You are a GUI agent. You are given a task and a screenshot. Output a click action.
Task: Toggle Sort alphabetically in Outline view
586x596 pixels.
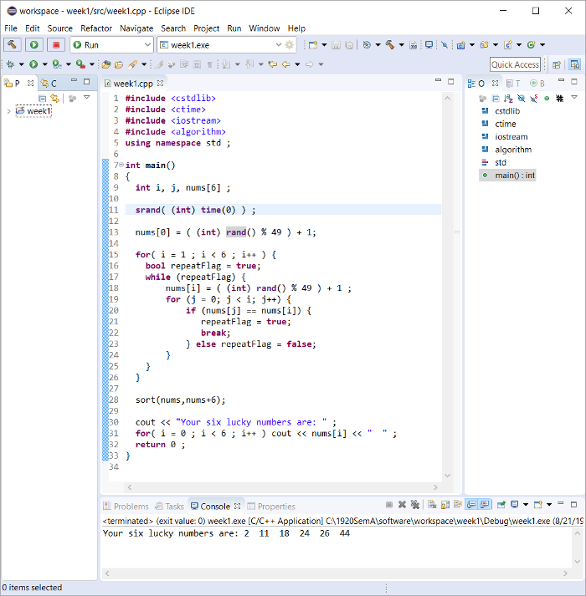point(508,99)
